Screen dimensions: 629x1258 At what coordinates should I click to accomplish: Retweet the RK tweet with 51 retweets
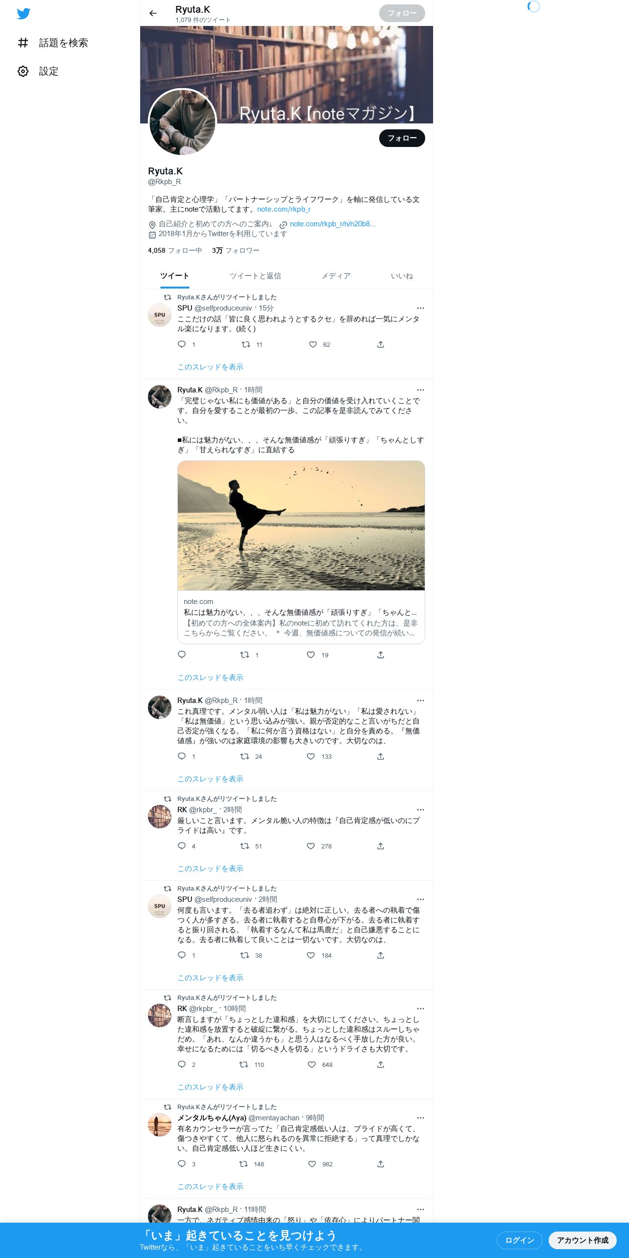[244, 846]
